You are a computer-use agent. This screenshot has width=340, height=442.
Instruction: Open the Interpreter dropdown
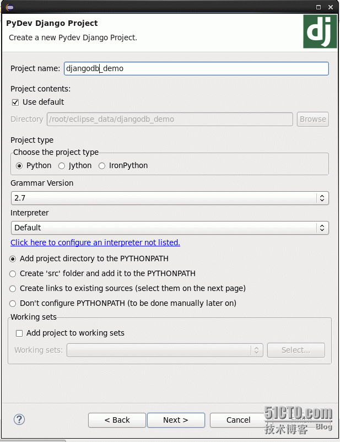[x=170, y=228]
